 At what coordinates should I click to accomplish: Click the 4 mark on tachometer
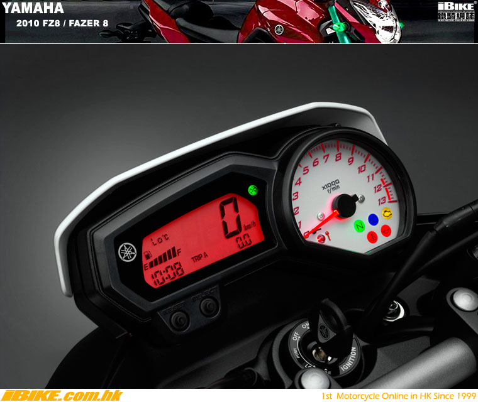(x=298, y=182)
